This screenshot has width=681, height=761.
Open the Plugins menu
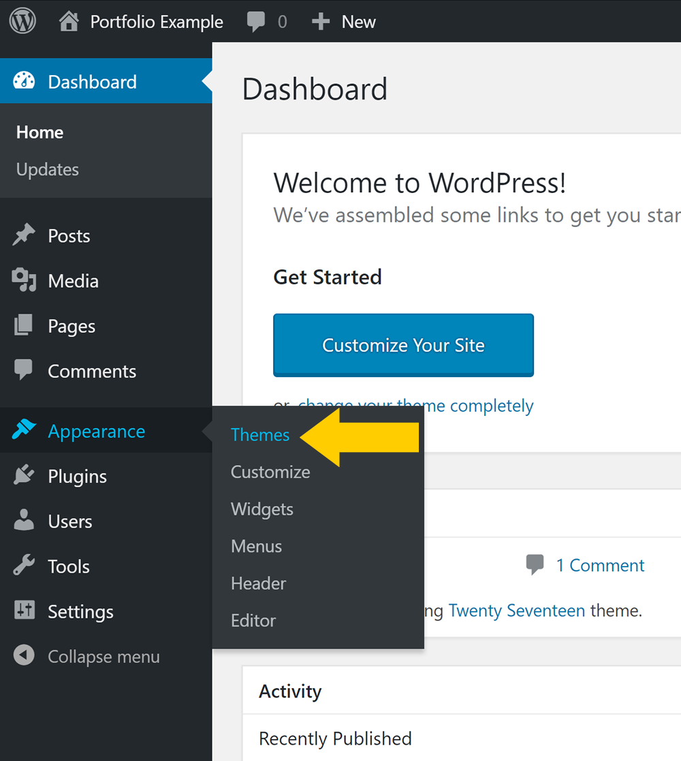click(x=77, y=477)
